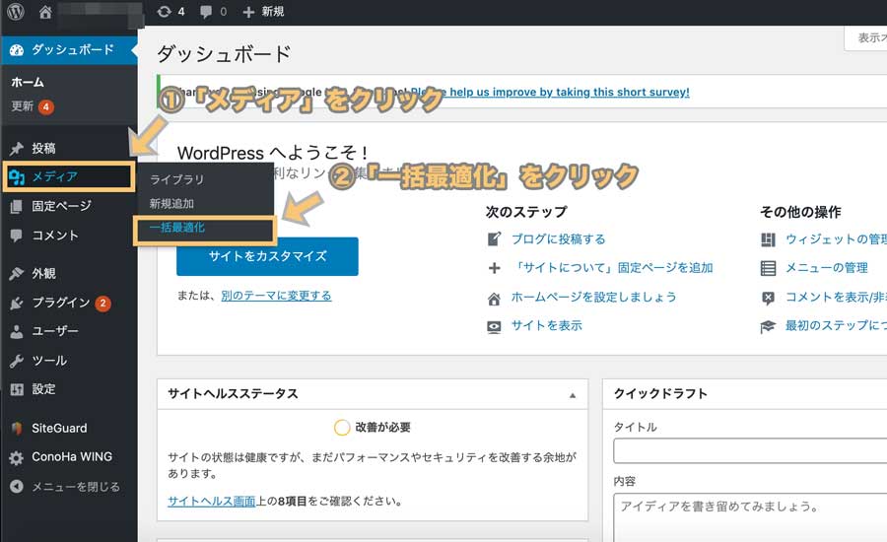The height and width of the screenshot is (542, 887).
Task: Click the 内容 draft textarea
Action: click(750, 517)
